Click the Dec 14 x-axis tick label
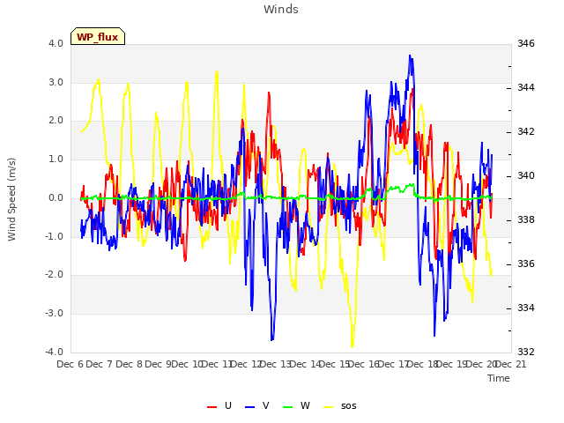The height and width of the screenshot is (423, 564). (306, 364)
